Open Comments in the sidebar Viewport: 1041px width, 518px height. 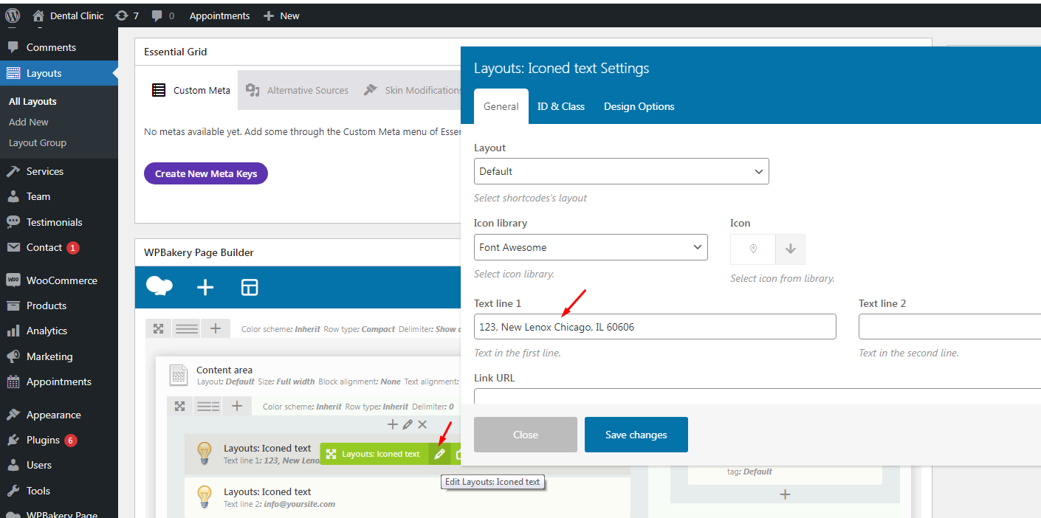point(59,47)
